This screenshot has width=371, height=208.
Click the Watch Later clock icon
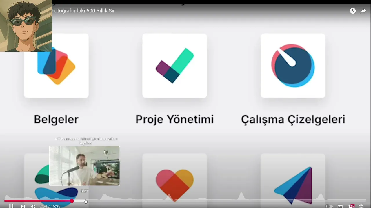click(x=353, y=11)
